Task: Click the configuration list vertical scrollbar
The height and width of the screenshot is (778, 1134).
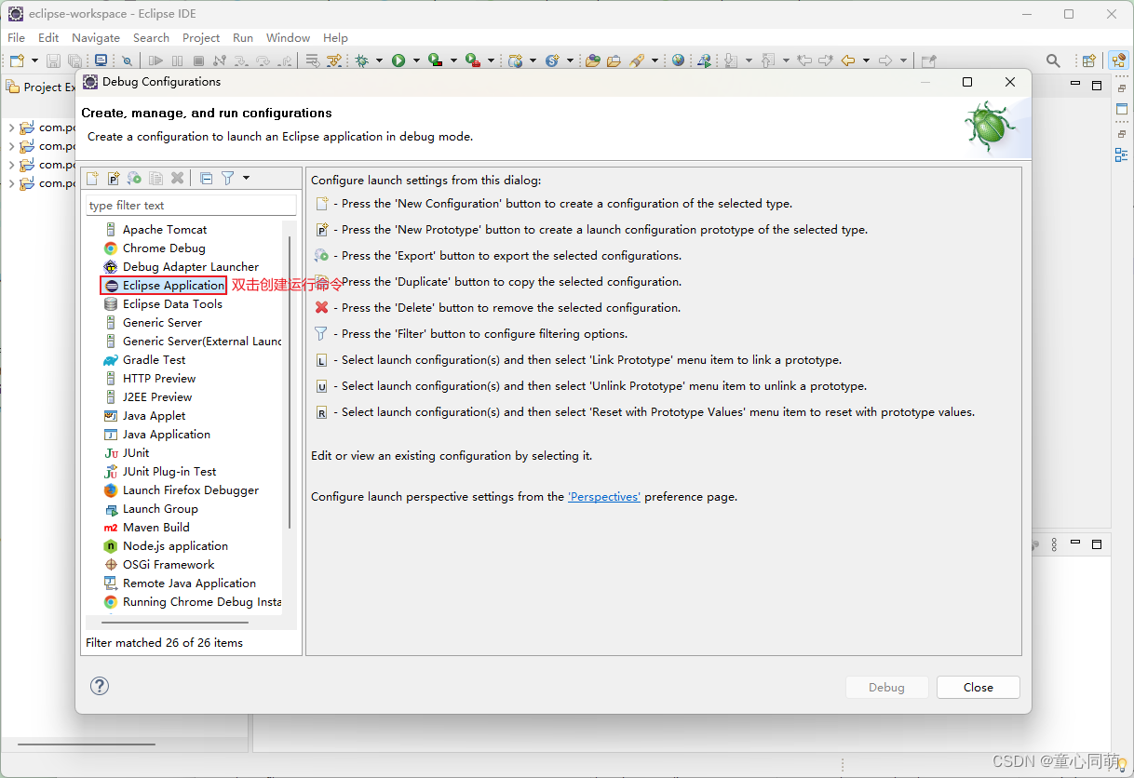Action: tap(290, 382)
